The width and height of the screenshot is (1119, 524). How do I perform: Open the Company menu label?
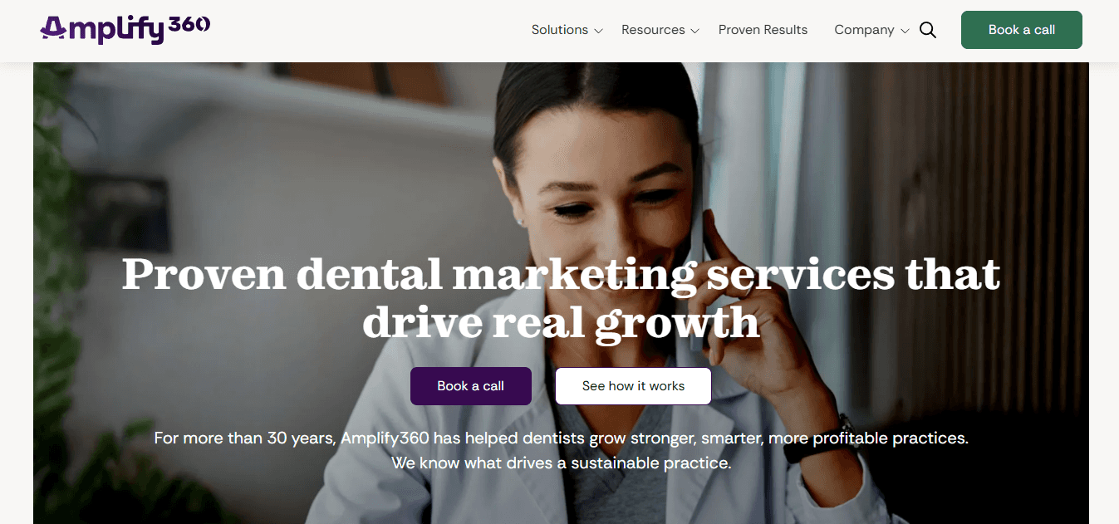[864, 30]
